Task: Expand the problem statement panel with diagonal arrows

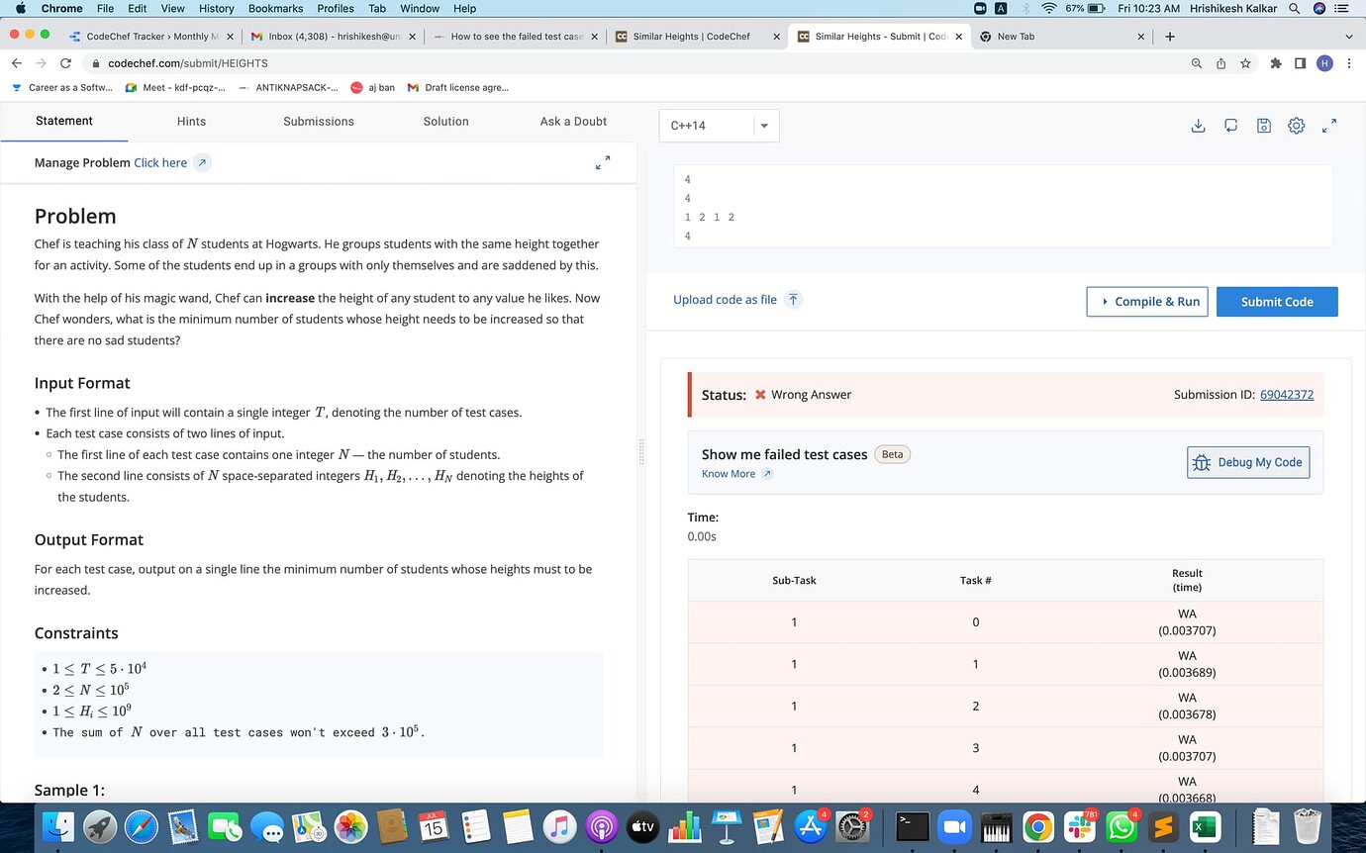Action: pyautogui.click(x=603, y=161)
